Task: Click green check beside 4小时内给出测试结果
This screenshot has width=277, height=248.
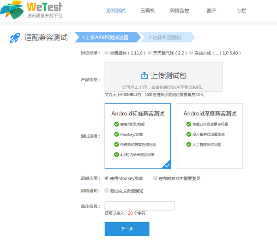Action: 116,155
